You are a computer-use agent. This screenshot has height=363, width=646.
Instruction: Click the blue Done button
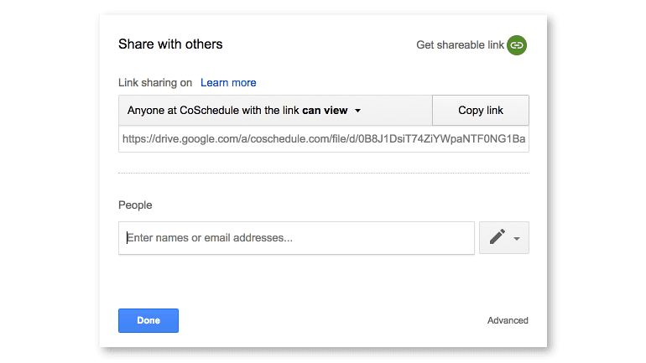click(148, 320)
